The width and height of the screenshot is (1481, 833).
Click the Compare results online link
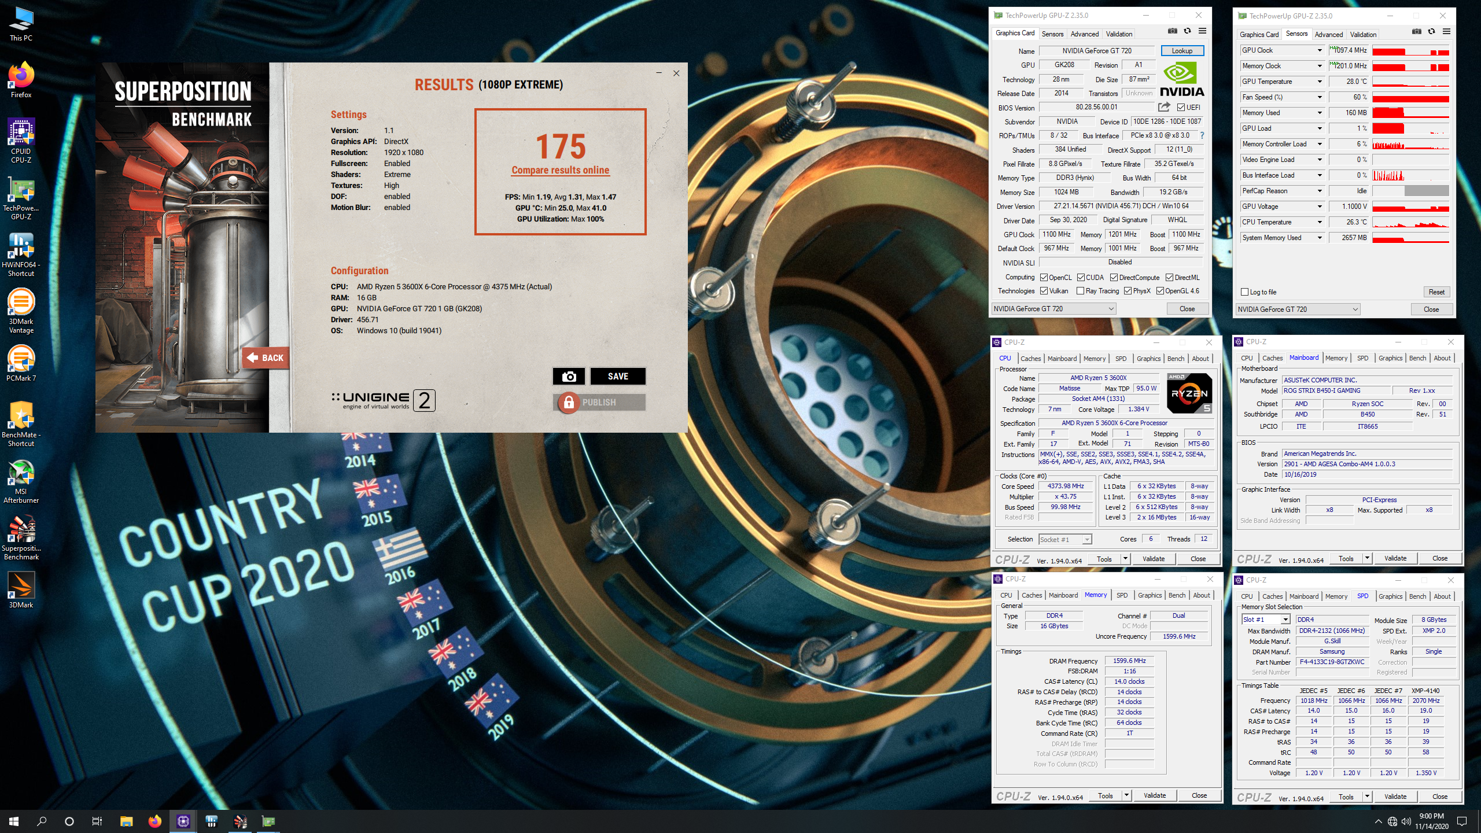click(560, 170)
